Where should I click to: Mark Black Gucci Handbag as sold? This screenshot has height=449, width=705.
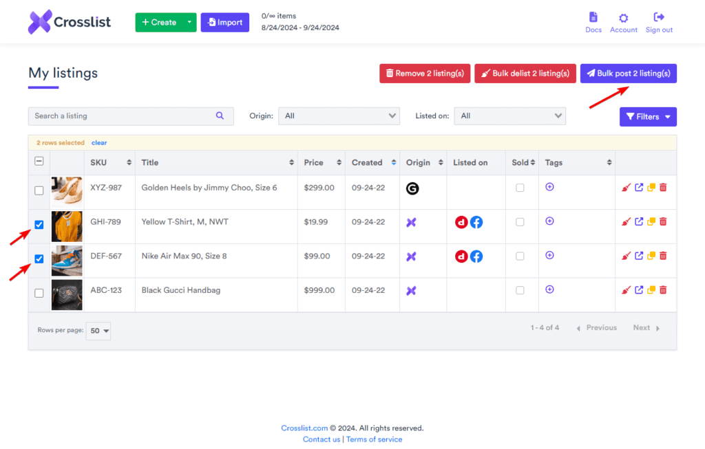[520, 291]
